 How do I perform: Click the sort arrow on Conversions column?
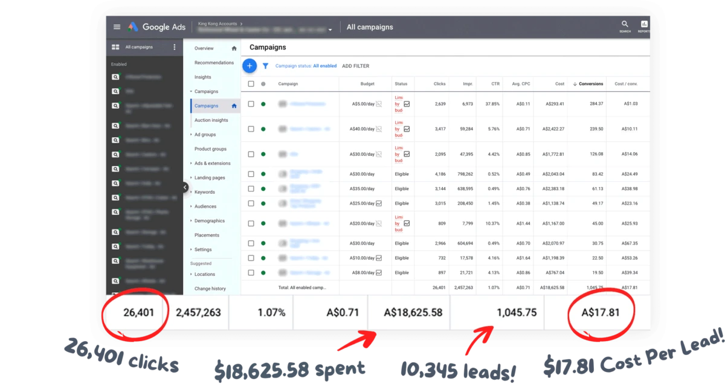coord(575,84)
